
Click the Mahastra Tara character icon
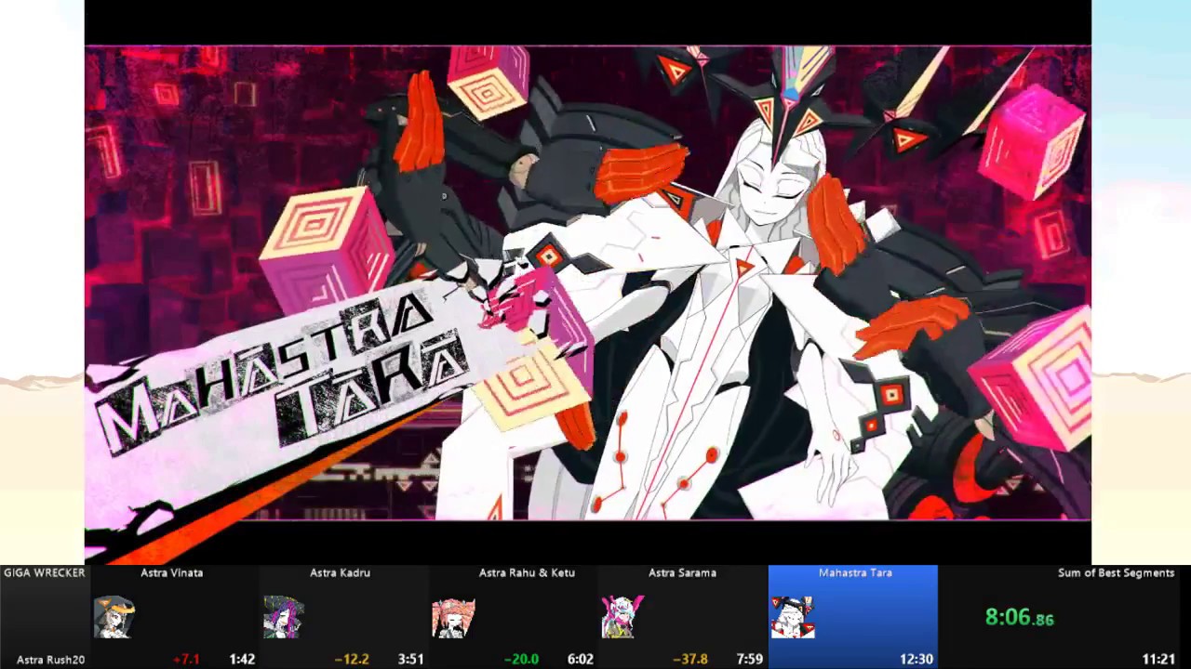click(x=793, y=617)
